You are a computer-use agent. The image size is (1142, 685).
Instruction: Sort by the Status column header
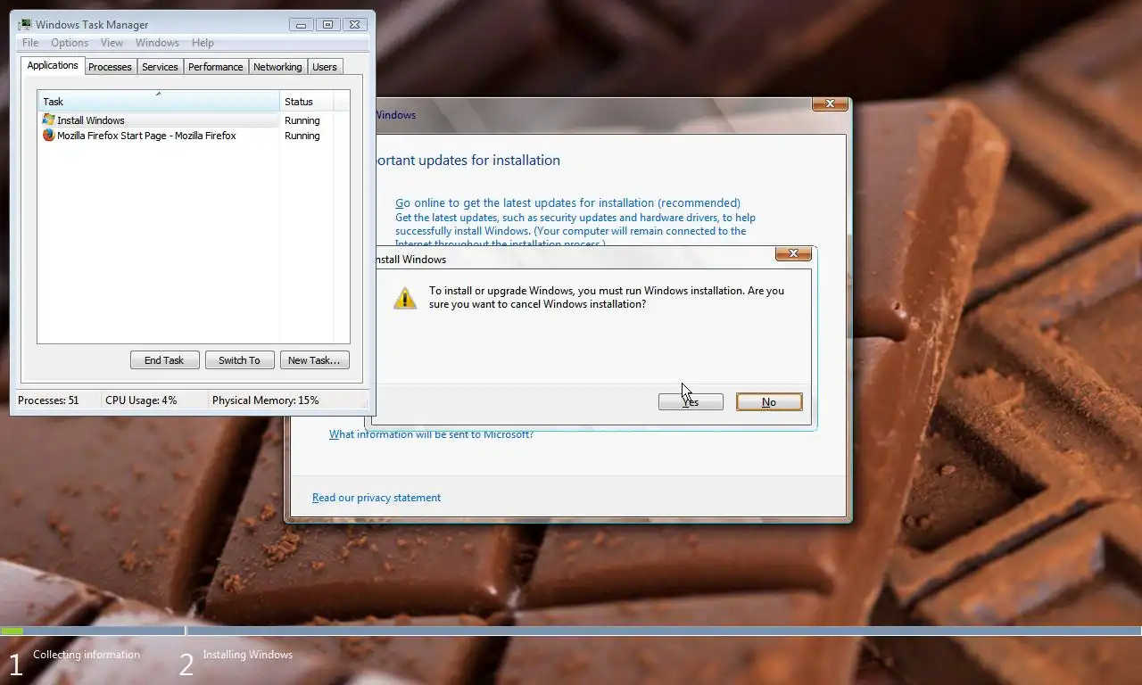point(307,101)
